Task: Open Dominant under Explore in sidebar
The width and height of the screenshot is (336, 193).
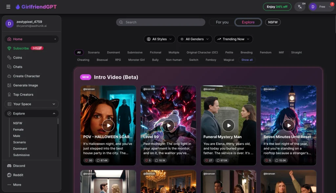Action: click(20, 149)
